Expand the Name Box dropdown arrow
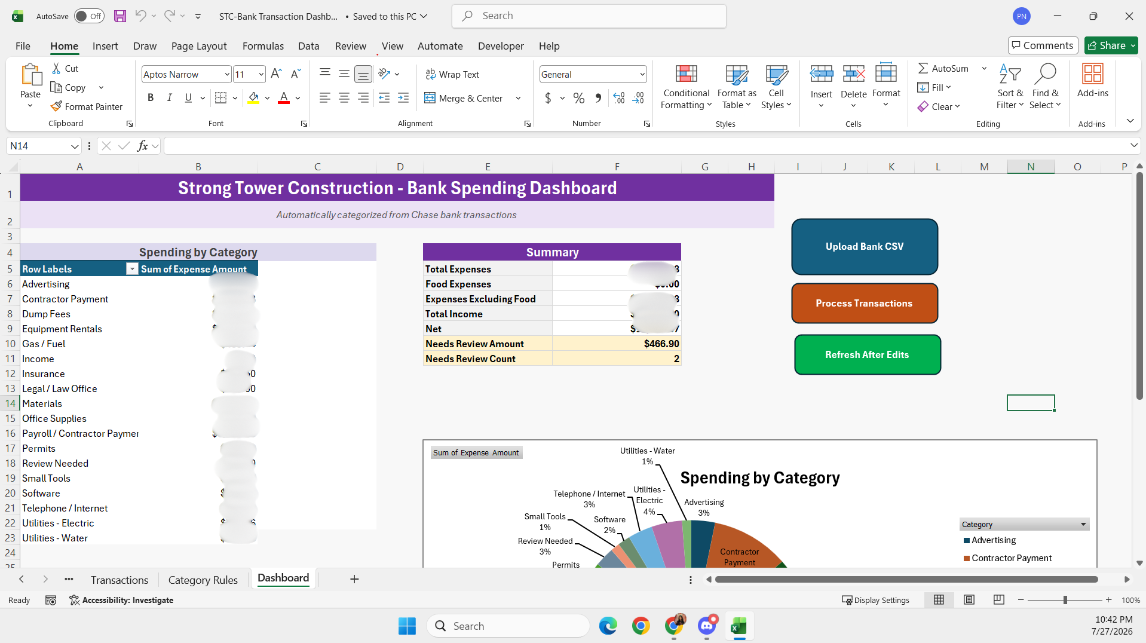Image resolution: width=1146 pixels, height=643 pixels. [x=75, y=146]
